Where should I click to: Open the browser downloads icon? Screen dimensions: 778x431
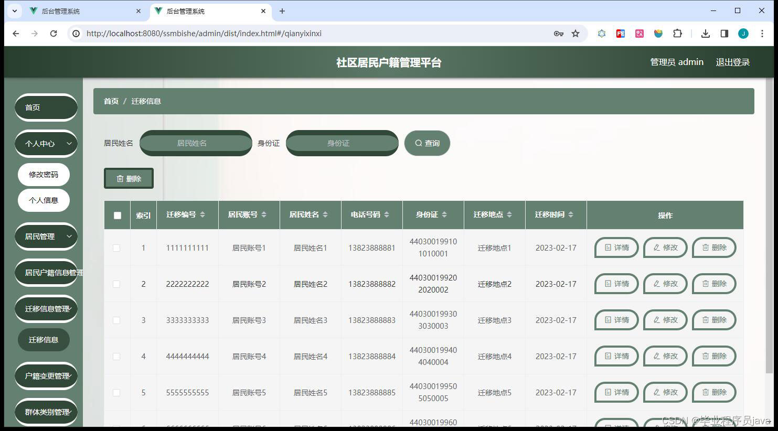coord(706,34)
